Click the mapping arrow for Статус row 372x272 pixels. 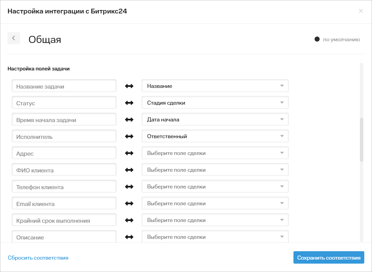pyautogui.click(x=129, y=103)
